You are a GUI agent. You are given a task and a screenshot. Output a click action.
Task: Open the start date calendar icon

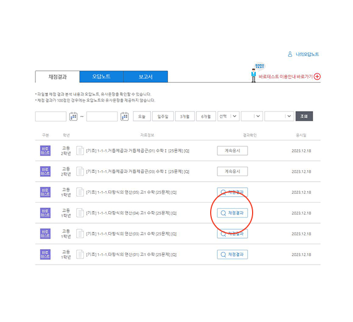coord(73,117)
